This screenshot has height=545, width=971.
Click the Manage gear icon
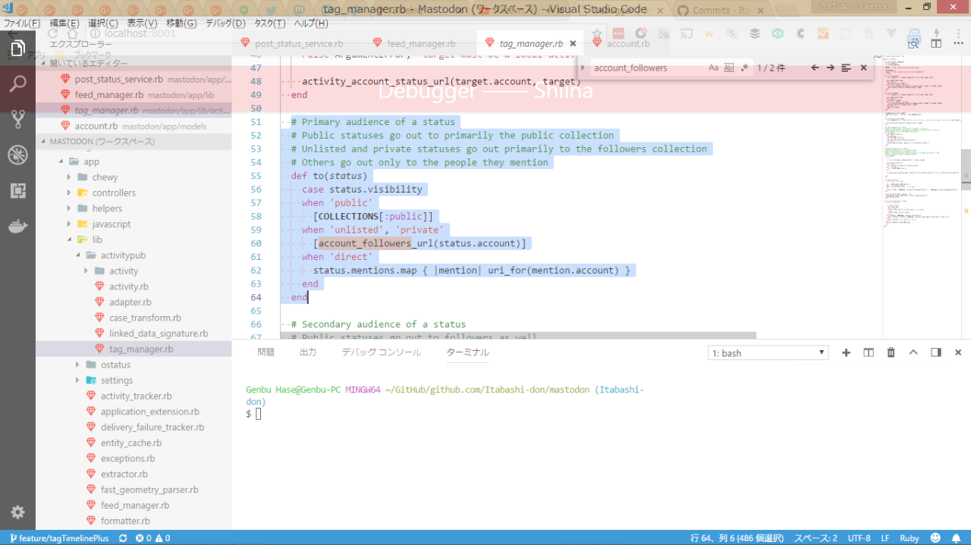pyautogui.click(x=17, y=512)
